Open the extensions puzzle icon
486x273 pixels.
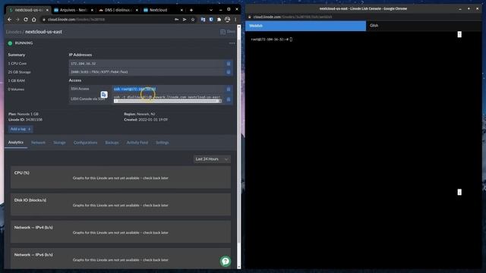pos(219,20)
